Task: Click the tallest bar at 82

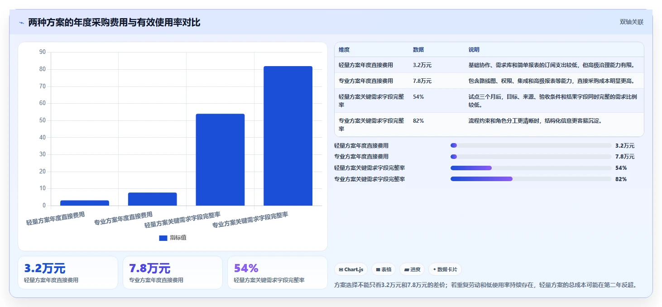Action: (x=288, y=136)
